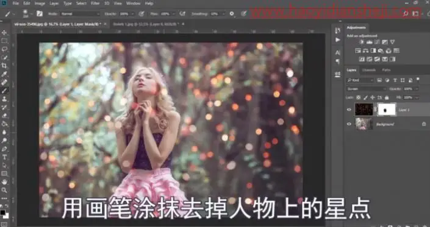This screenshot has width=430, height=227.
Task: Select the Eyedropper tool
Action: pyautogui.click(x=4, y=74)
